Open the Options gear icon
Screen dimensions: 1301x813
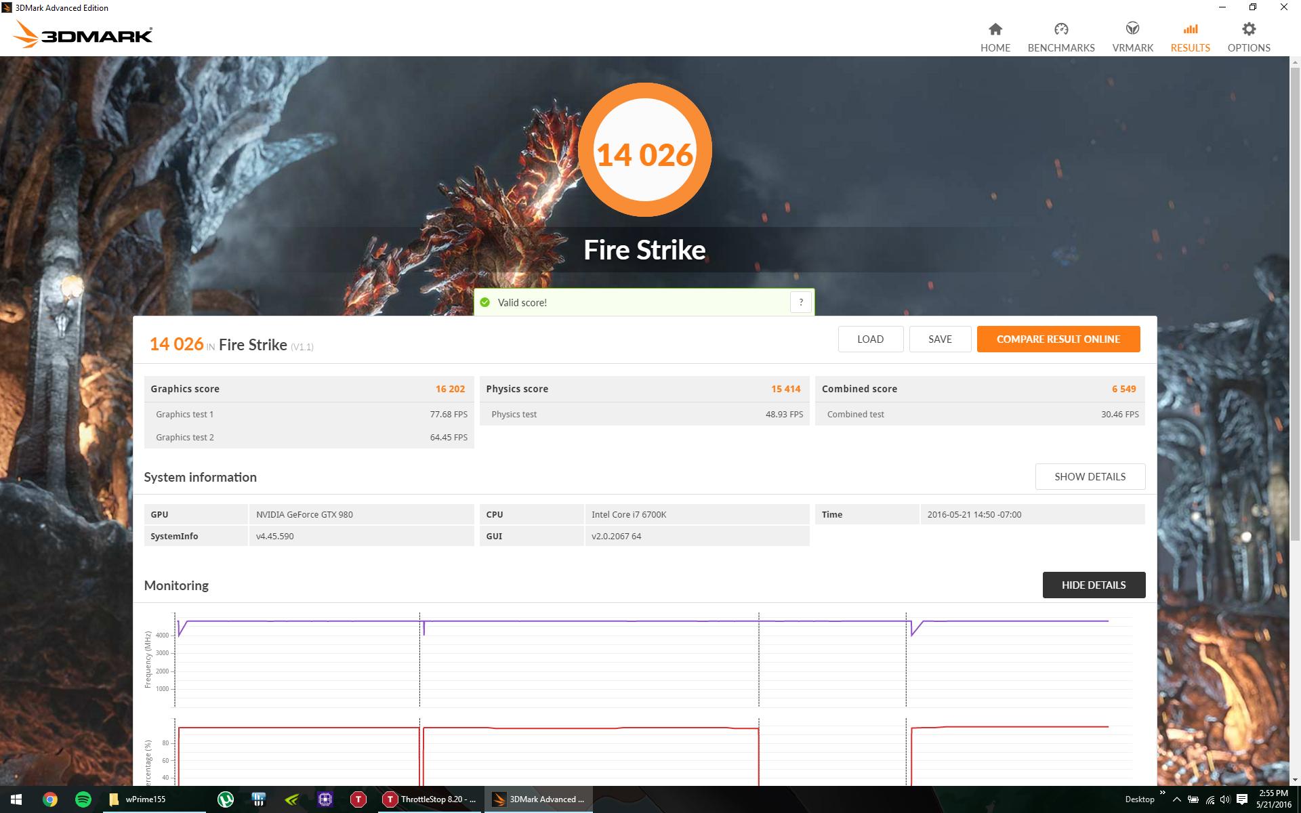1249,29
